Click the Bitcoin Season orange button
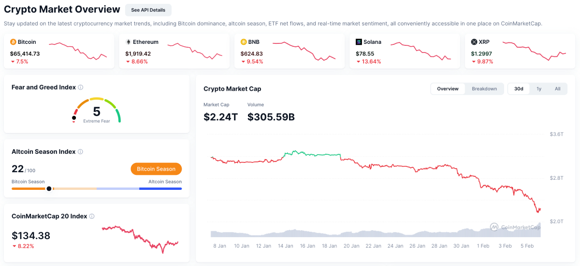Image resolution: width=580 pixels, height=266 pixels. click(156, 169)
